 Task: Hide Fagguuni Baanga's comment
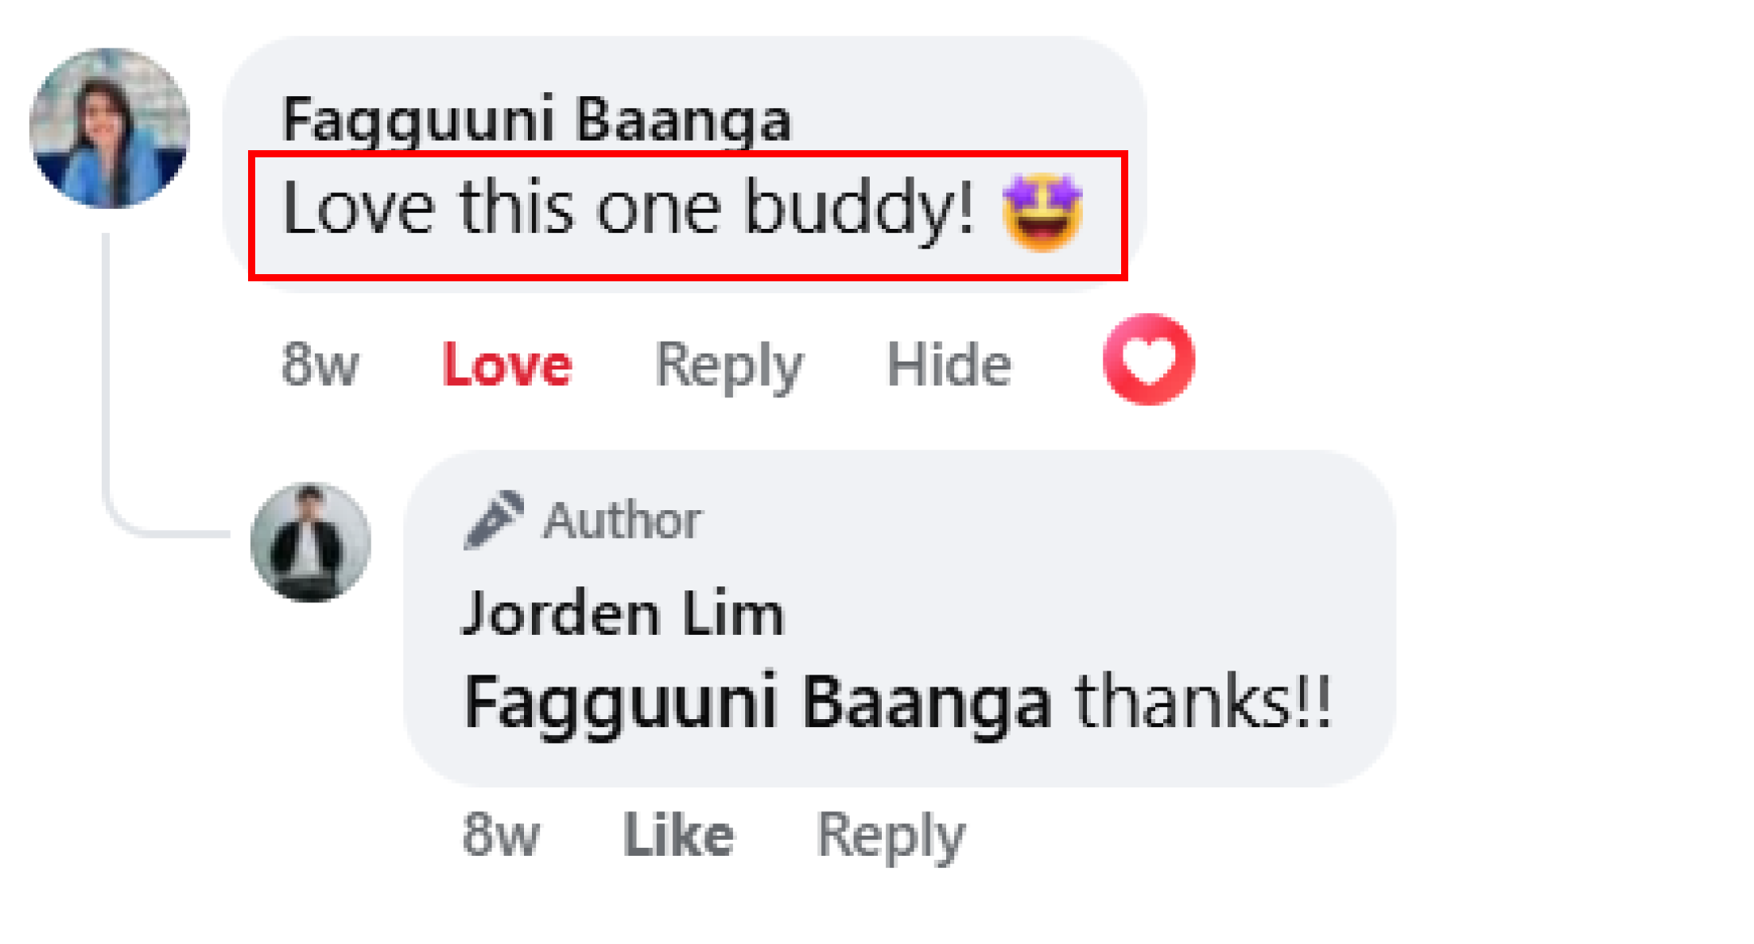point(949,366)
